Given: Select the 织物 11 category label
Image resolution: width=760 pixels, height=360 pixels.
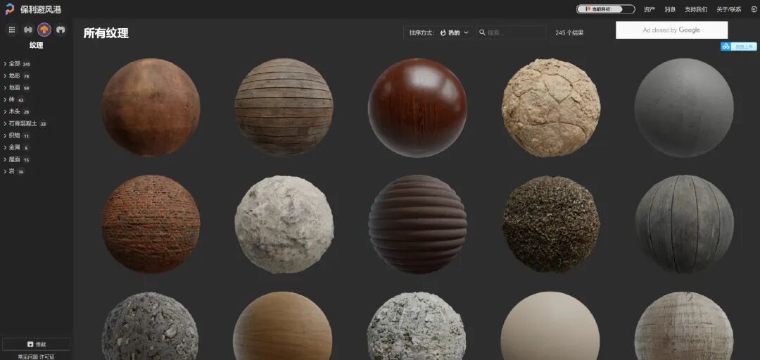Looking at the screenshot, I should (x=20, y=135).
